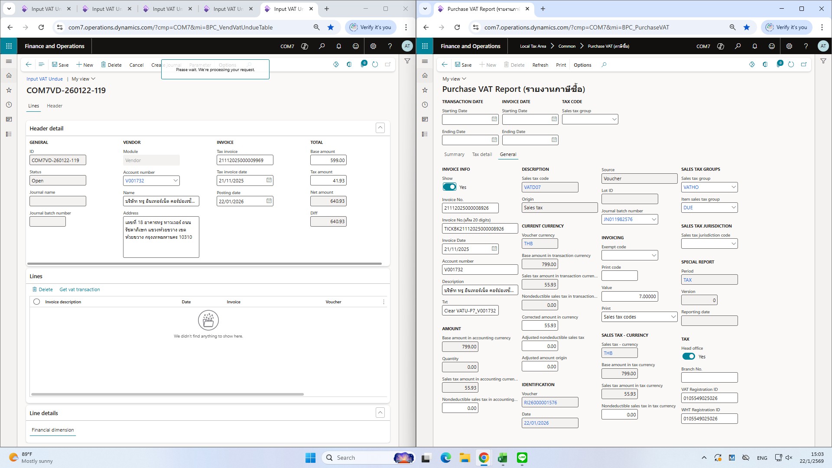Switch to the Tax detail tab
832x468 pixels.
tap(481, 154)
